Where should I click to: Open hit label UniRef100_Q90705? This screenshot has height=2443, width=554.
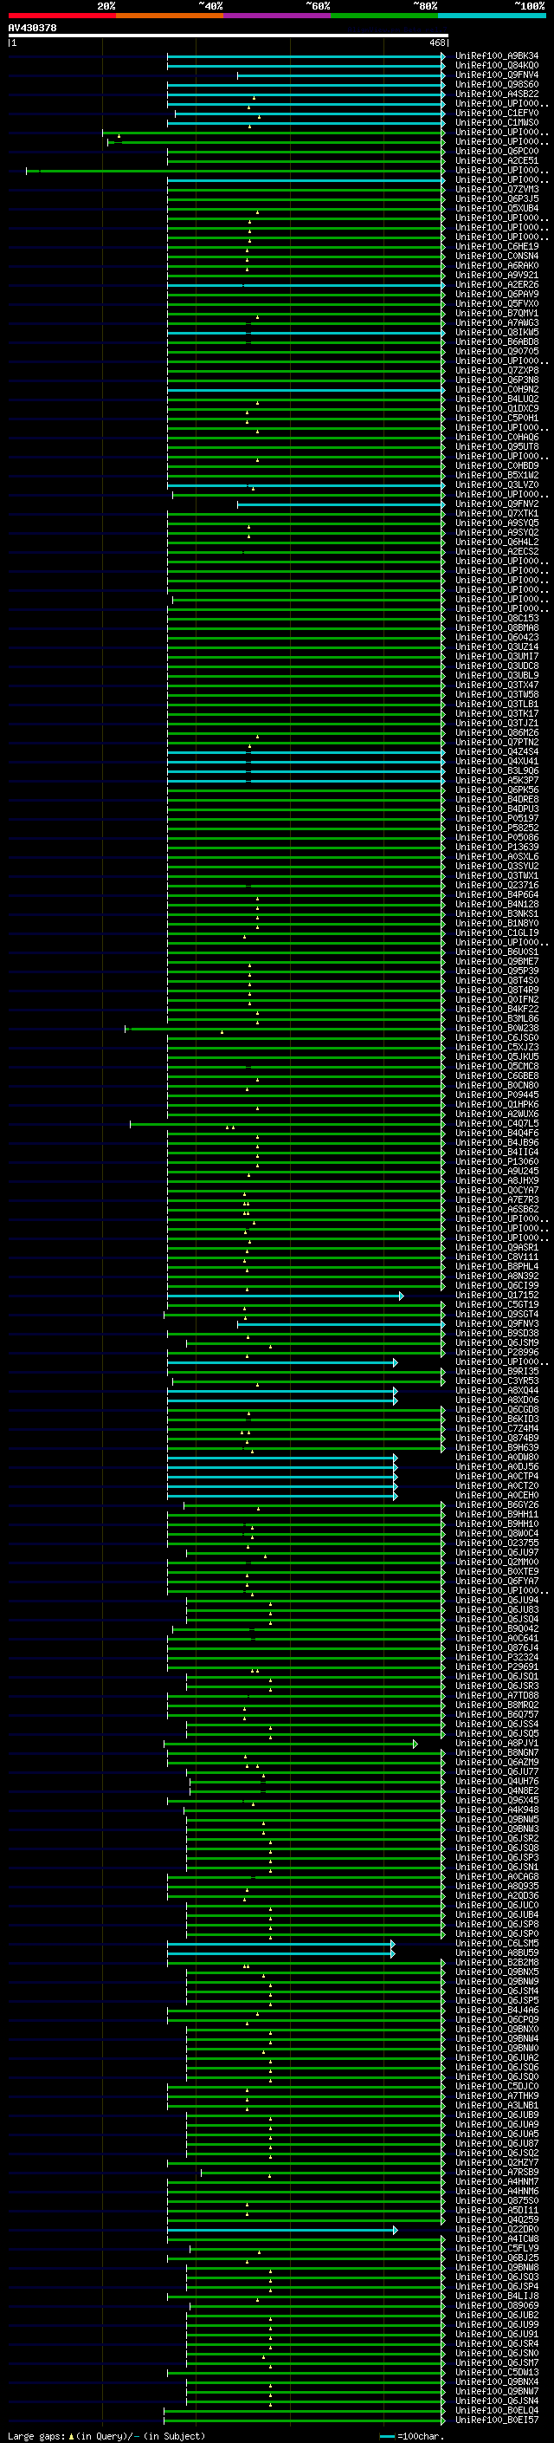(x=497, y=351)
